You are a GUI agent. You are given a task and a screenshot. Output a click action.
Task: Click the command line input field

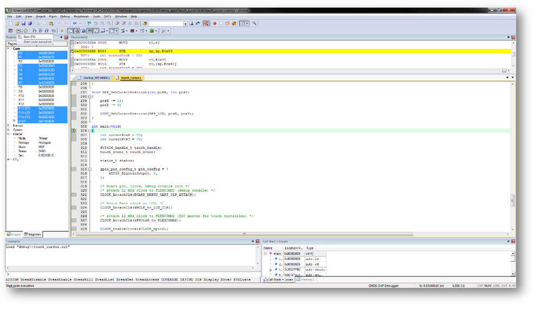[x=133, y=274]
